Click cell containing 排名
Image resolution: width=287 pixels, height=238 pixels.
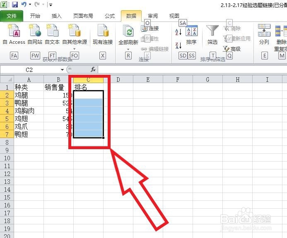click(x=89, y=87)
